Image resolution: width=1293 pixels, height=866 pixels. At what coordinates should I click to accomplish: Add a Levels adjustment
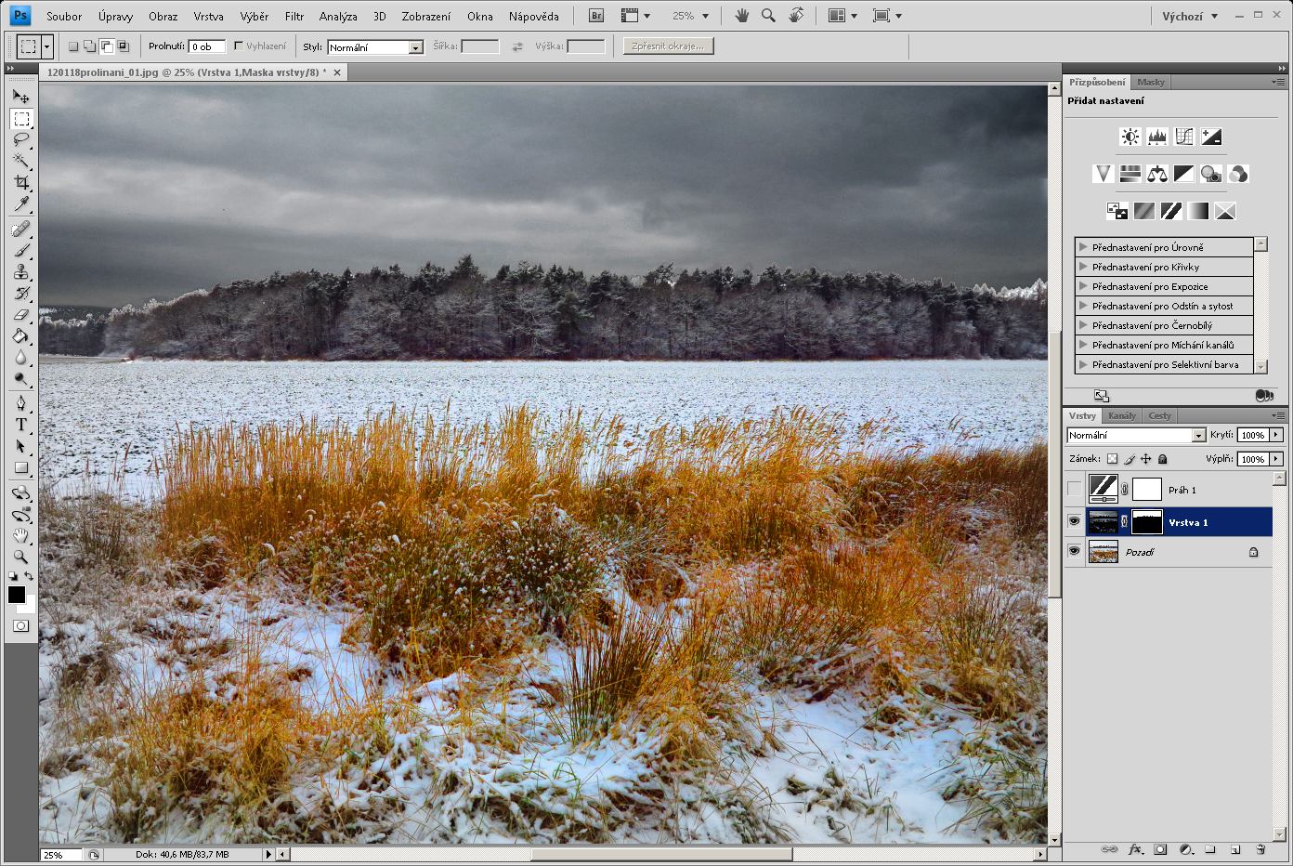(x=1156, y=138)
